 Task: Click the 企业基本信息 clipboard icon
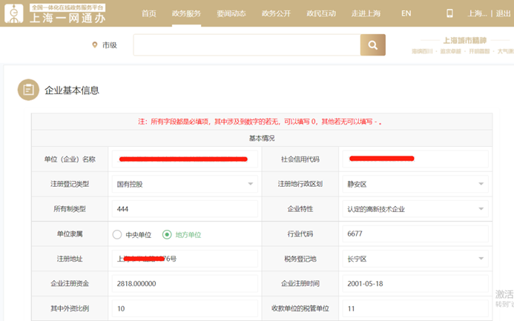pos(28,90)
